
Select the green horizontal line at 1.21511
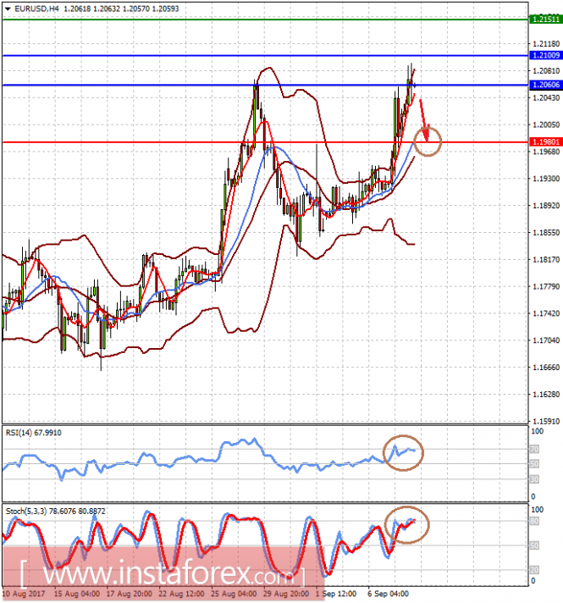(x=265, y=19)
